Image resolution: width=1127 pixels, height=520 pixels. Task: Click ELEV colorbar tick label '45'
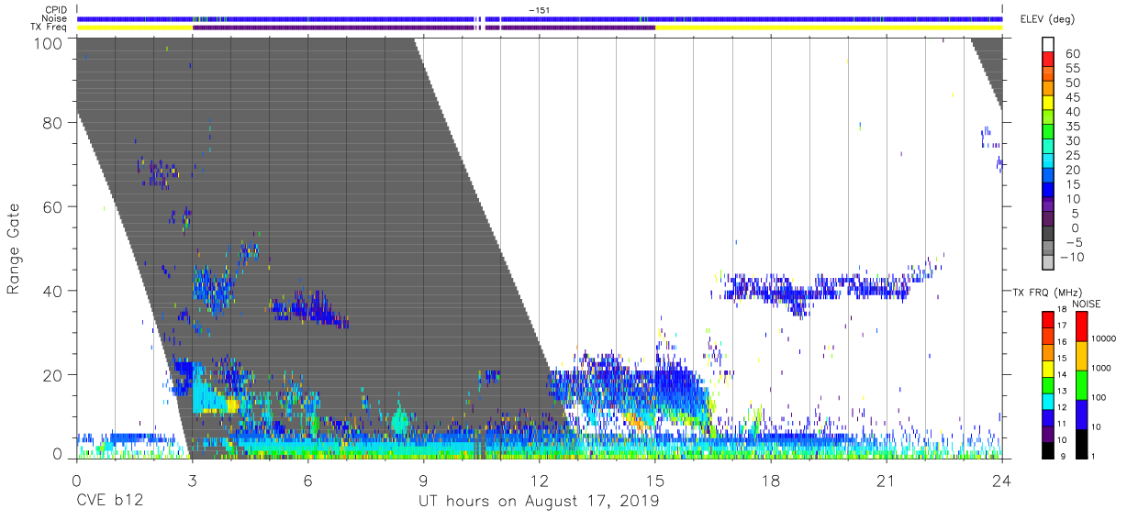pos(1071,97)
